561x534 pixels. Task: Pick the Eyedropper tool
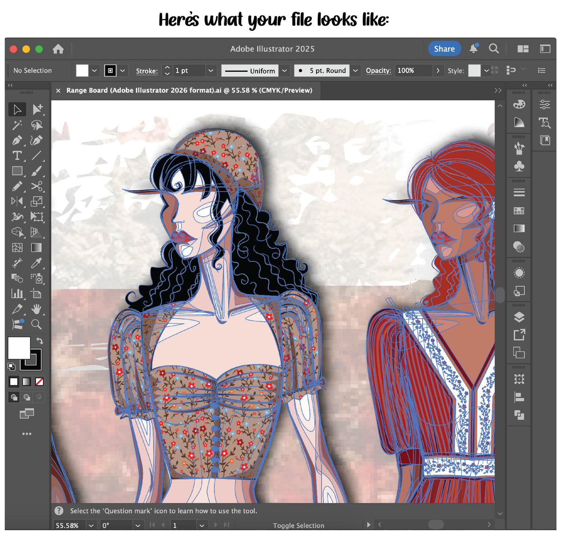click(x=36, y=263)
